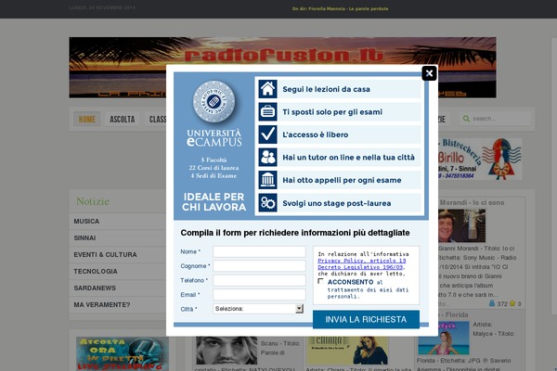Open the 'Privacy Policy, articolo 13' link

click(x=362, y=261)
